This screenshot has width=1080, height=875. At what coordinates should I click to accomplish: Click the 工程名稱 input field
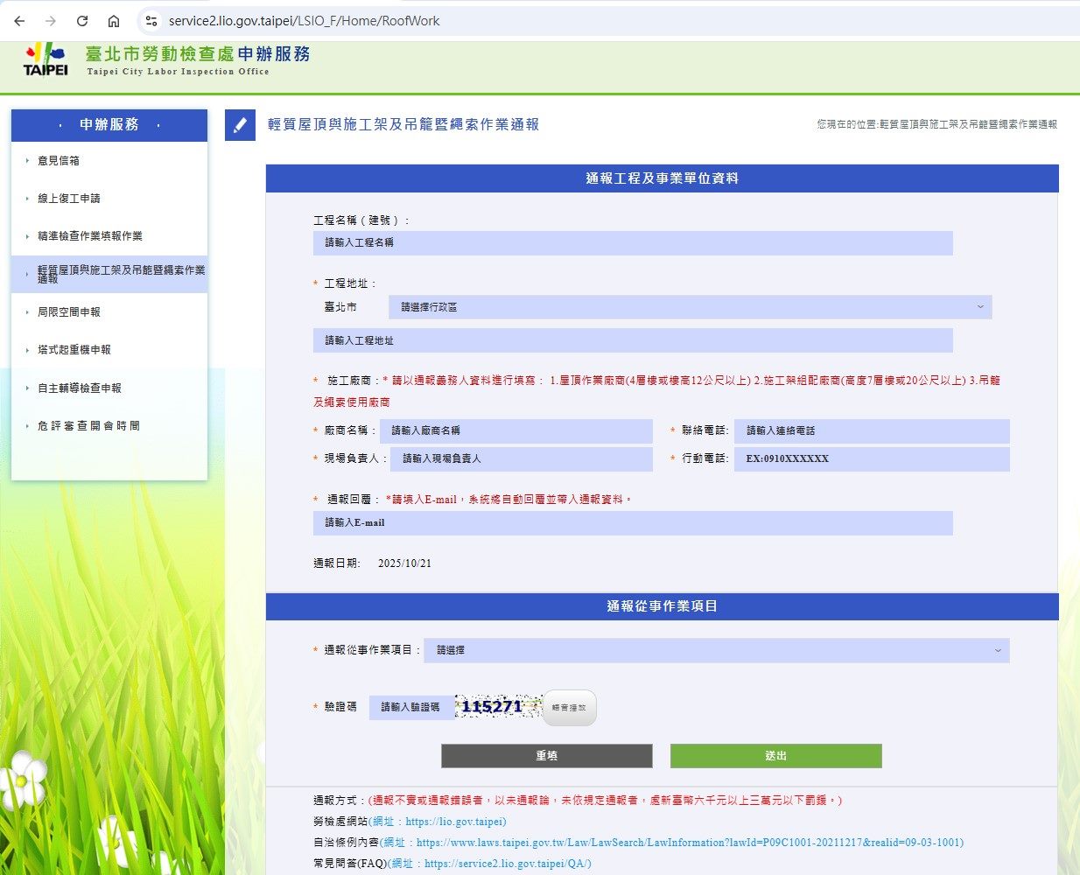[x=632, y=243]
